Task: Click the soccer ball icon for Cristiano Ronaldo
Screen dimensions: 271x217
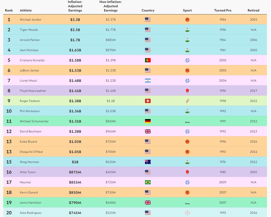Action: coord(187,60)
